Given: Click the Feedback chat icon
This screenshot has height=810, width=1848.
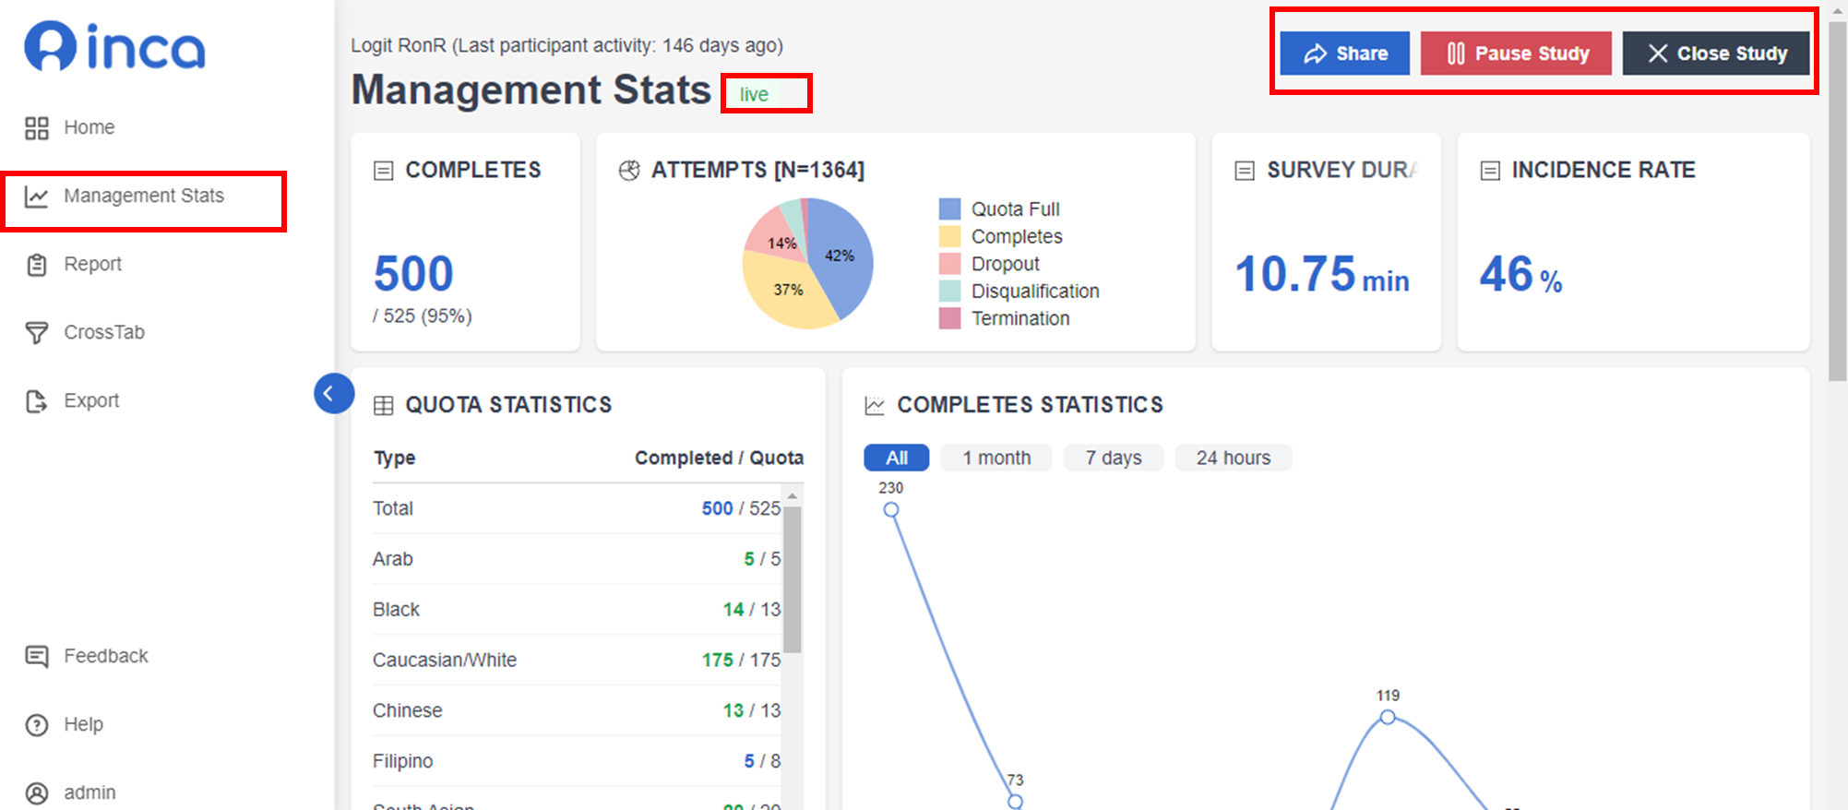Looking at the screenshot, I should [37, 657].
